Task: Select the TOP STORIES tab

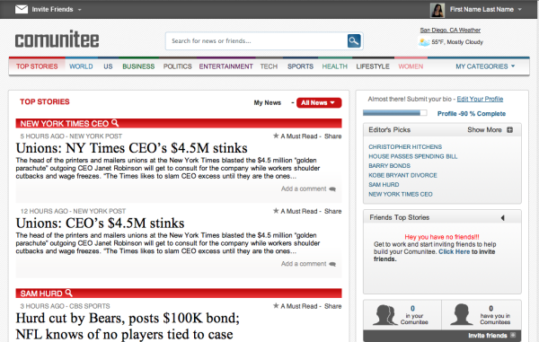Action: coord(37,66)
